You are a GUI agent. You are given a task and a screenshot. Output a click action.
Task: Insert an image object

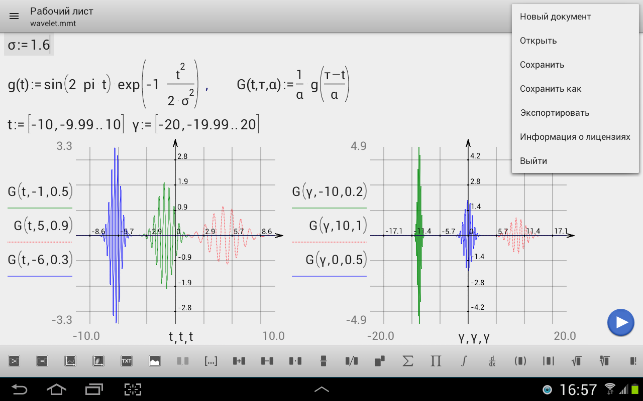[x=155, y=360]
